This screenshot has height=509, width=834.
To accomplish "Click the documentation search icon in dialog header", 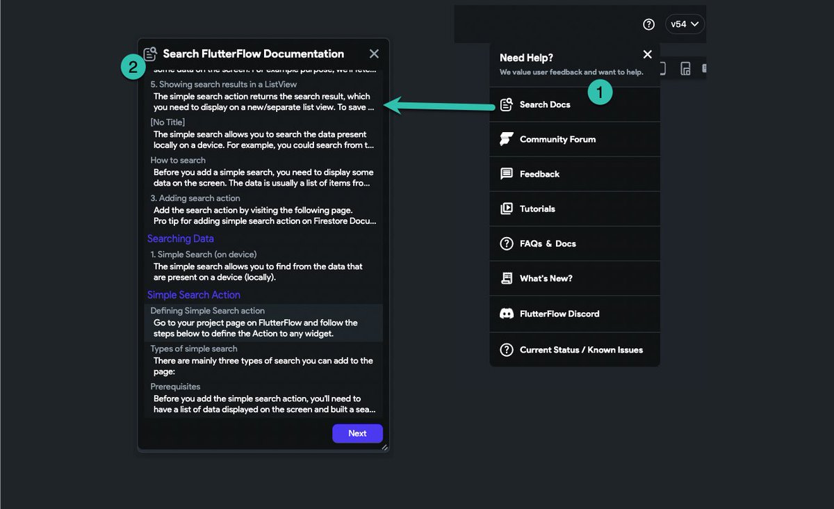I will pyautogui.click(x=150, y=54).
